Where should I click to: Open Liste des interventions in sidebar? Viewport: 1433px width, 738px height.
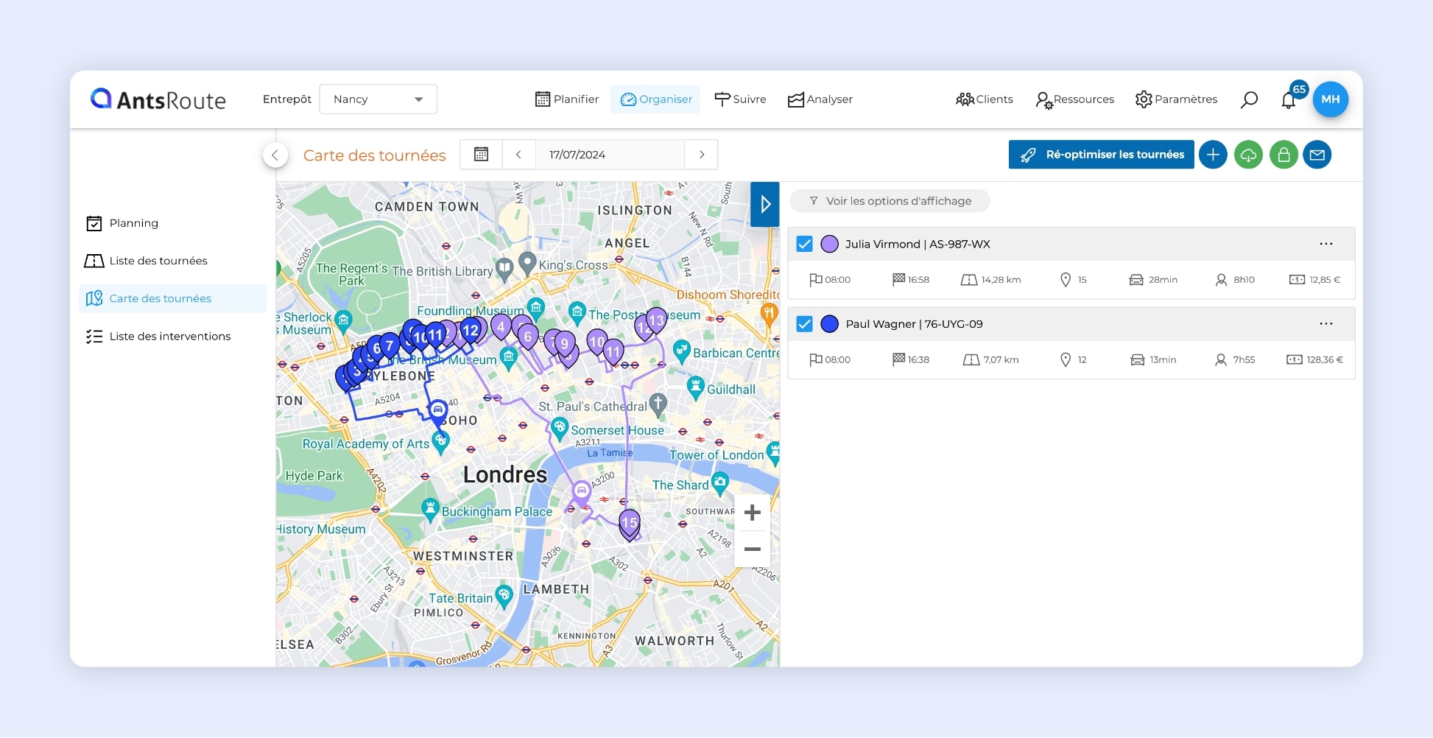[x=169, y=337]
